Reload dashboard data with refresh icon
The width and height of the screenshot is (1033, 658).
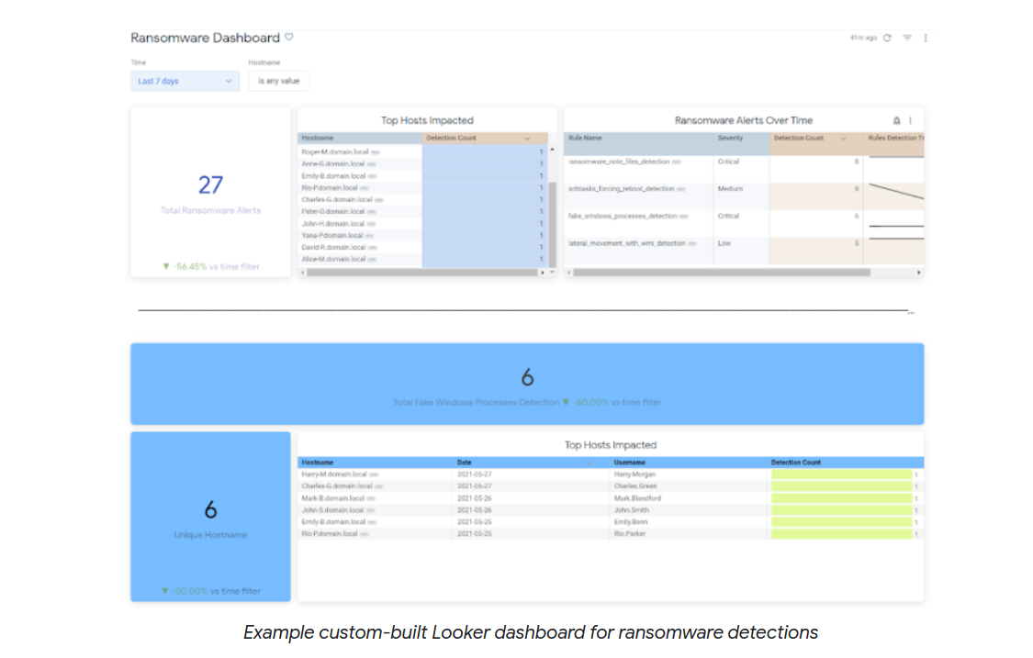(x=887, y=38)
